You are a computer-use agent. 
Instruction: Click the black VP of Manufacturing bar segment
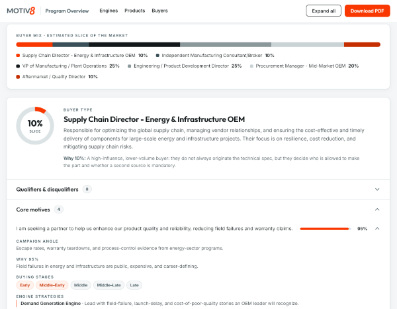click(134, 44)
